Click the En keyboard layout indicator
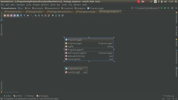 coord(155,2)
